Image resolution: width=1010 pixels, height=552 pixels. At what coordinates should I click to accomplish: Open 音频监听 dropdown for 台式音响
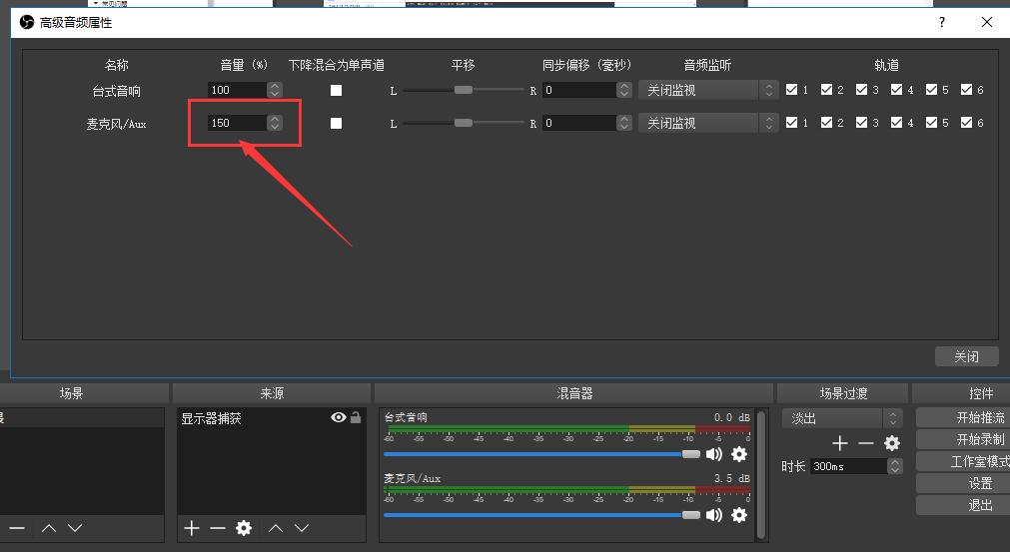tap(708, 90)
